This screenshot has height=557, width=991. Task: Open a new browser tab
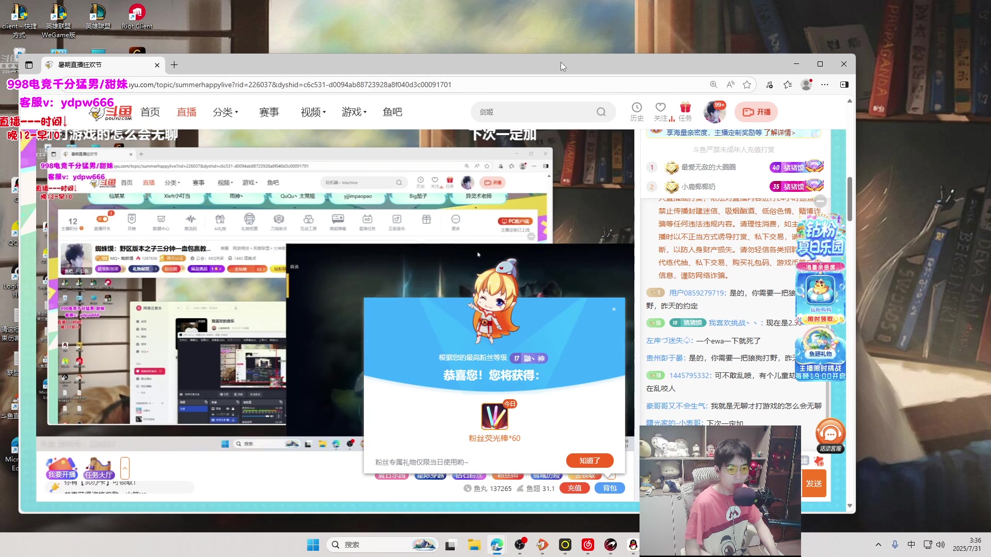point(174,64)
